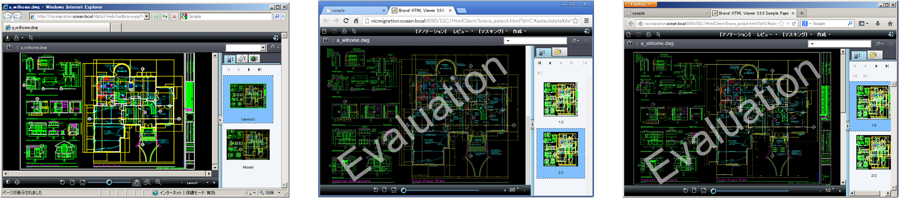Screen dimensions: 899x198
Task: Click Firefox's home icon
Action: [890, 23]
